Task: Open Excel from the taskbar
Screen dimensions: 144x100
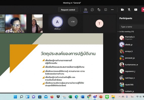Action: coord(70,97)
